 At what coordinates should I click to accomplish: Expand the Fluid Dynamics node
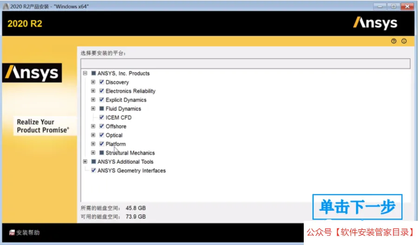pos(93,109)
